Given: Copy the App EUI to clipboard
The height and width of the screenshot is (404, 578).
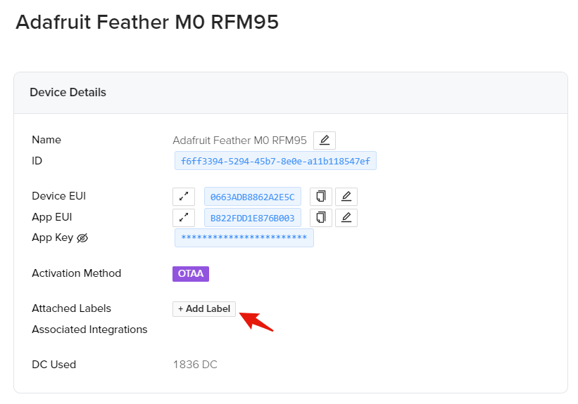Looking at the screenshot, I should [x=321, y=217].
